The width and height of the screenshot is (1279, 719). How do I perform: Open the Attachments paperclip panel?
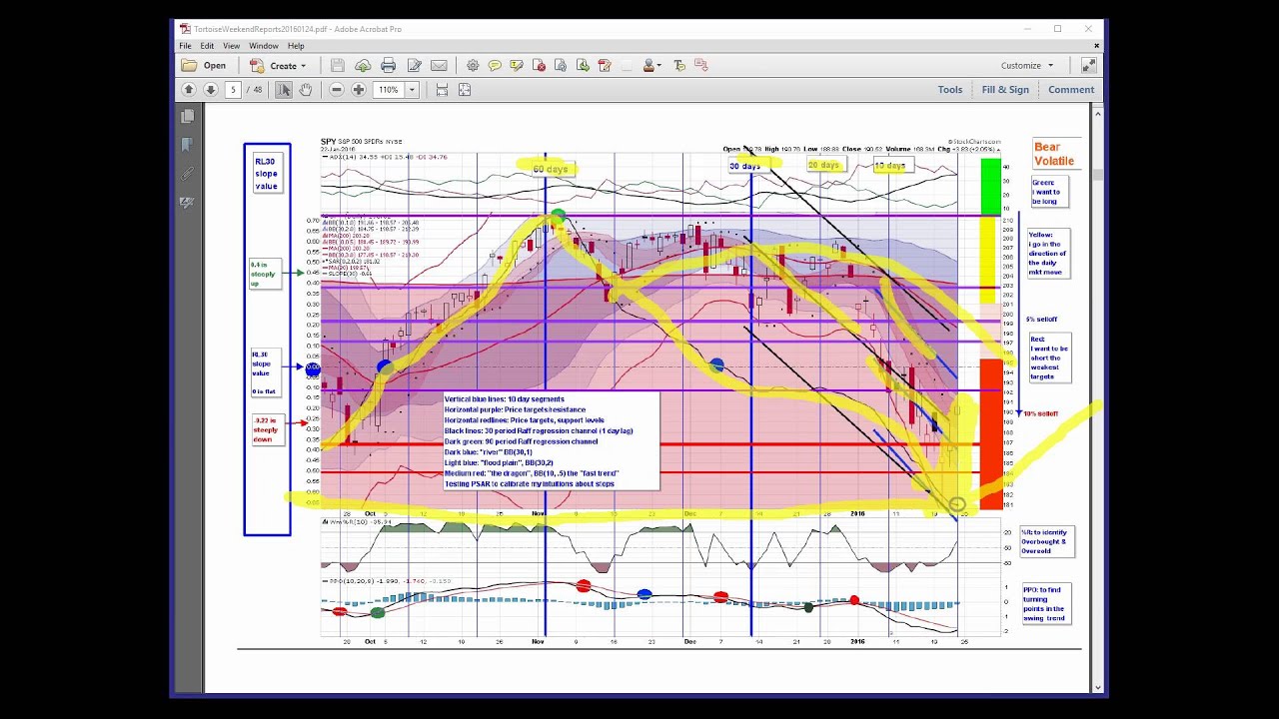(187, 174)
